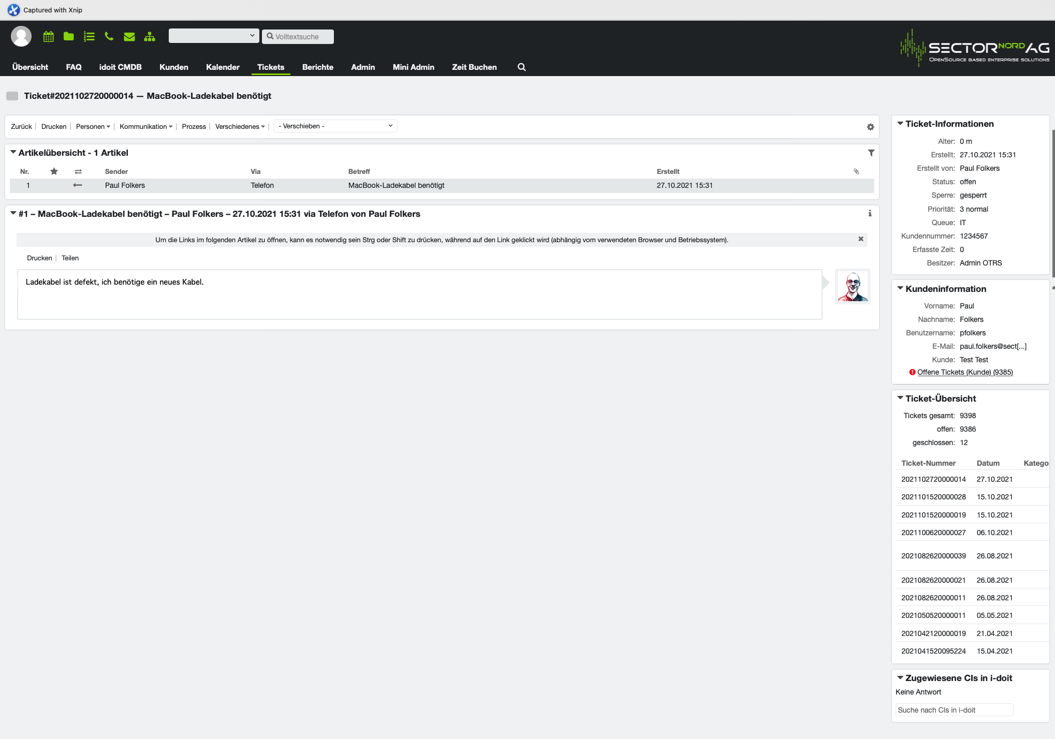
Task: Open the user avatar menu
Action: (x=21, y=36)
